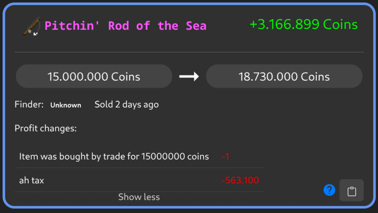Click the white arrow between the prices

pyautogui.click(x=189, y=76)
